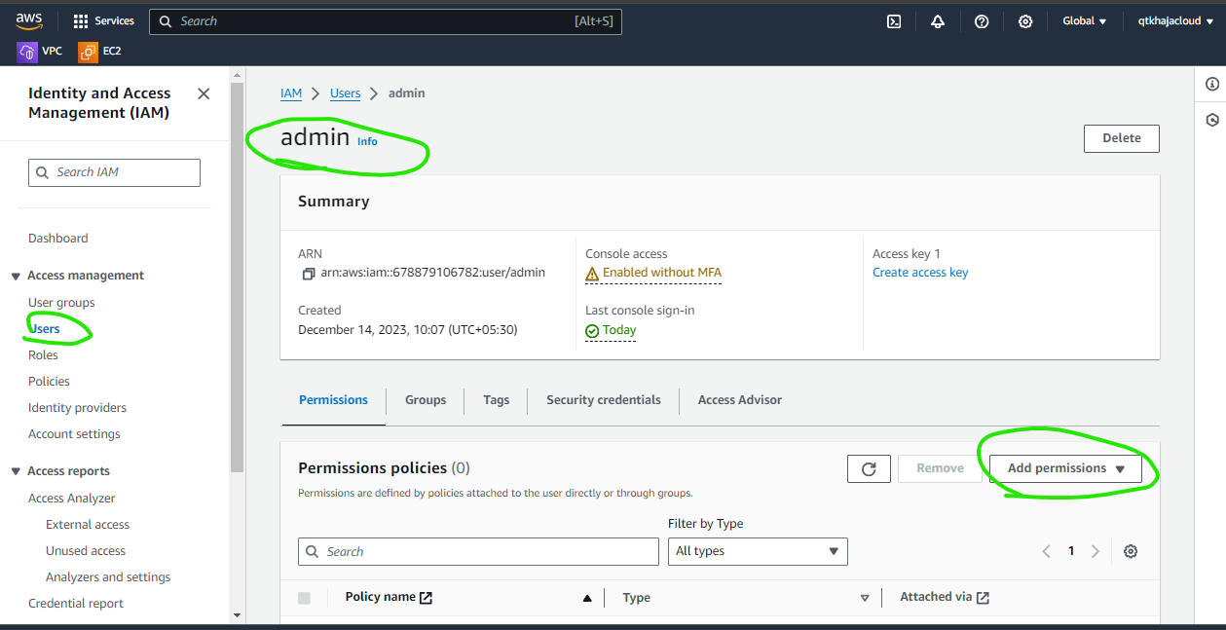This screenshot has width=1226, height=630.
Task: Open Credential report in the sidebar
Action: tap(76, 604)
